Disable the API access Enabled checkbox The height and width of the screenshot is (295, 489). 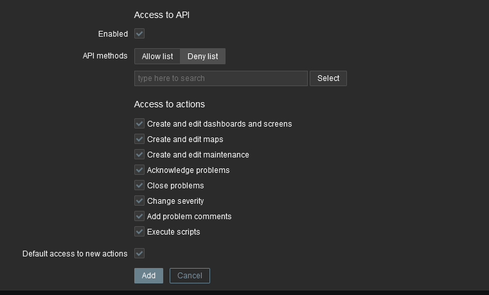(139, 33)
